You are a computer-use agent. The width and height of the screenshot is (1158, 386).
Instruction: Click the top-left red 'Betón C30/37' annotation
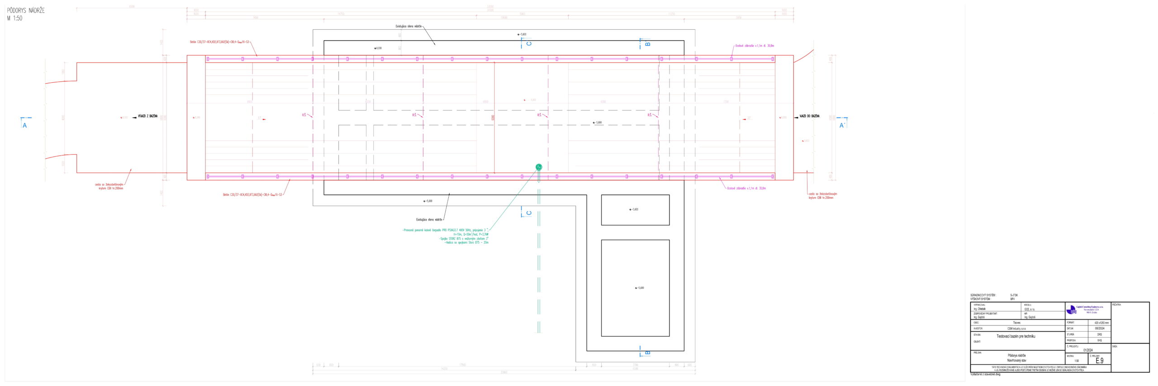(x=219, y=42)
